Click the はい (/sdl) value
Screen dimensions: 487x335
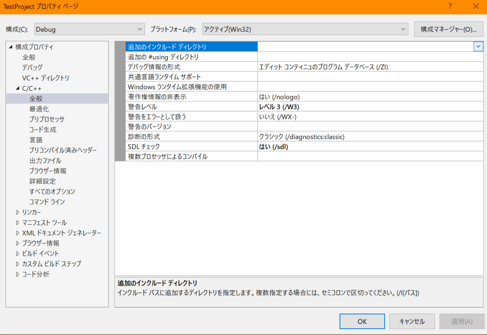click(273, 146)
